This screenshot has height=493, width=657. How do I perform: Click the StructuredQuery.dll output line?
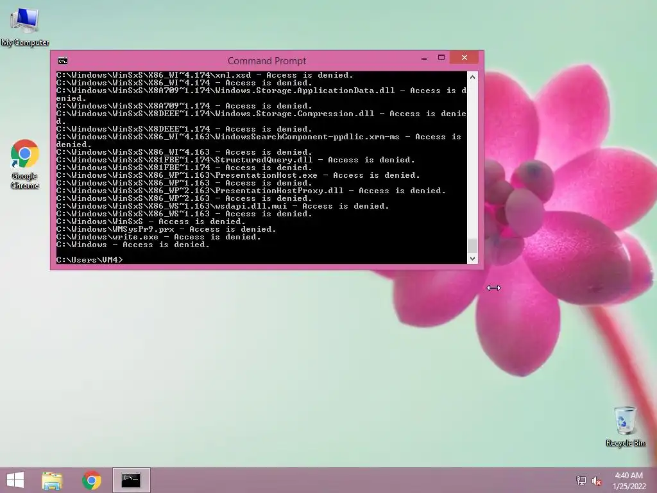pos(235,160)
